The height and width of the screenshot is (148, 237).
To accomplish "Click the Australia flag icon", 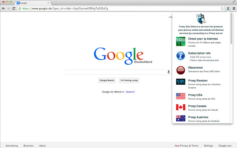I will [181, 118].
